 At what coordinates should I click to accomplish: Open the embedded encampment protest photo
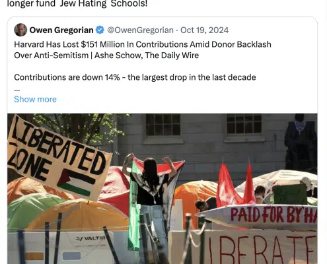click(163, 189)
